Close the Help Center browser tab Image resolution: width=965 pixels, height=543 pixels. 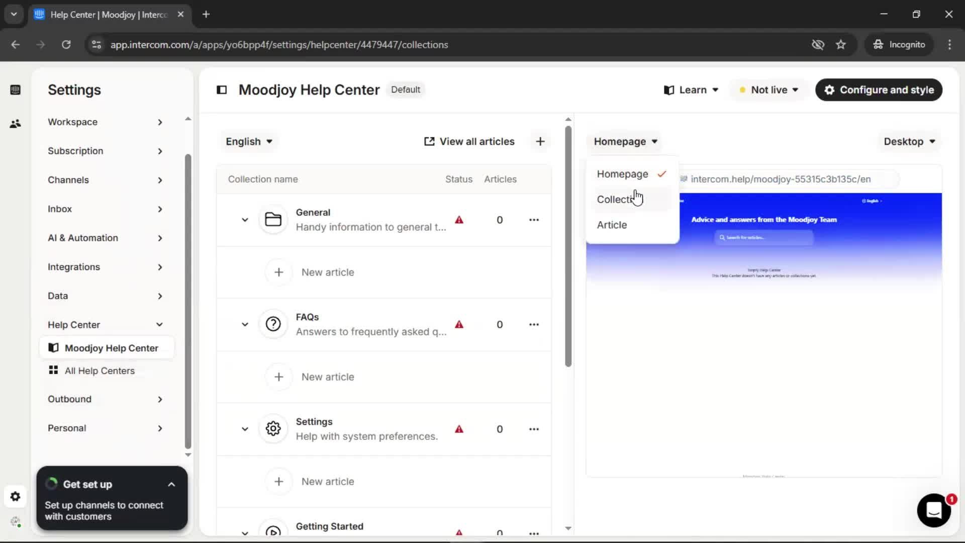point(180,15)
